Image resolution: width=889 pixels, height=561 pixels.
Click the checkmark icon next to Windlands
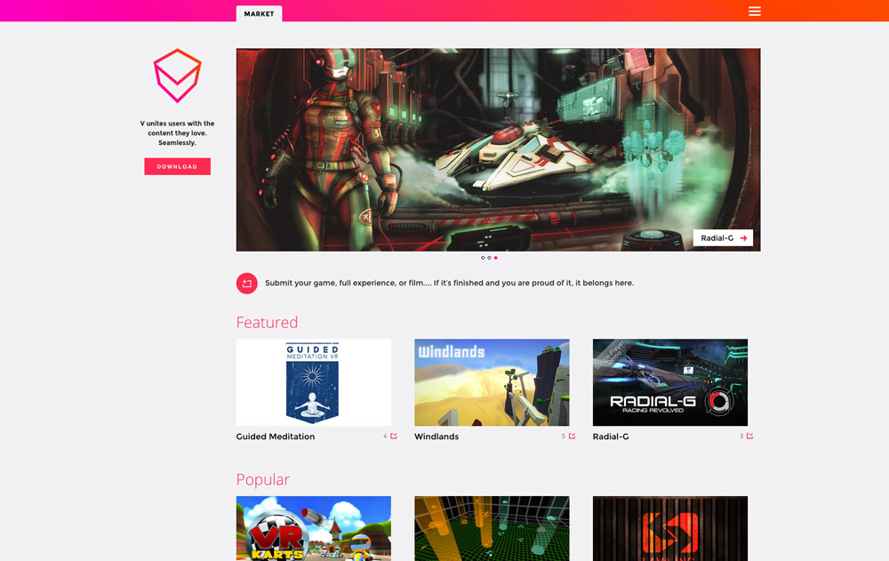click(572, 437)
